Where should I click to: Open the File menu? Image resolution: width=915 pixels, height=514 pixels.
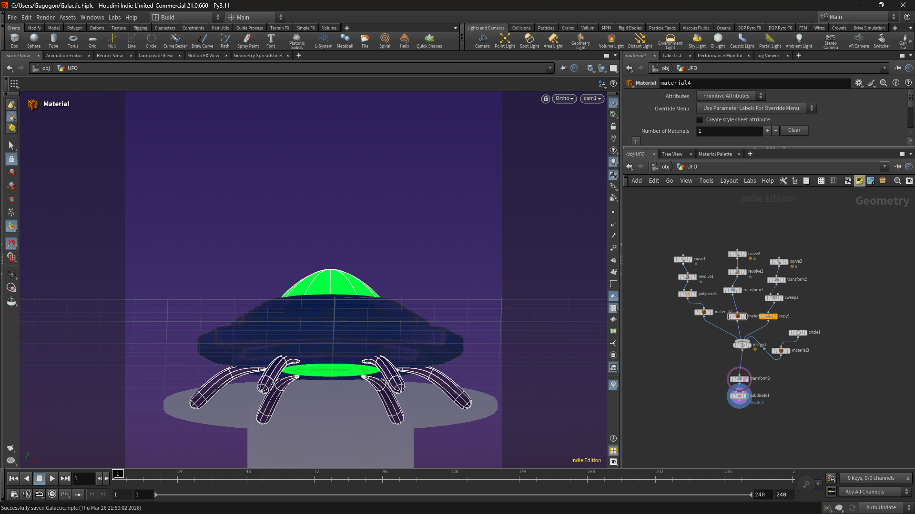12,17
